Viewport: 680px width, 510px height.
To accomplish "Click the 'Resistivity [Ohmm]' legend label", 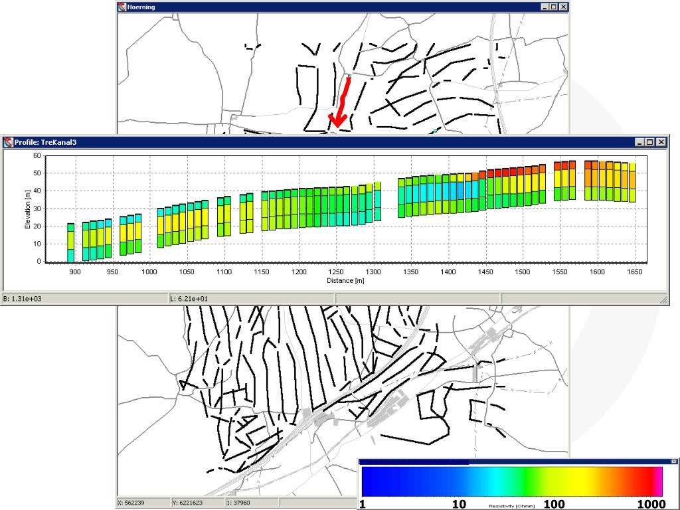I will (512, 506).
